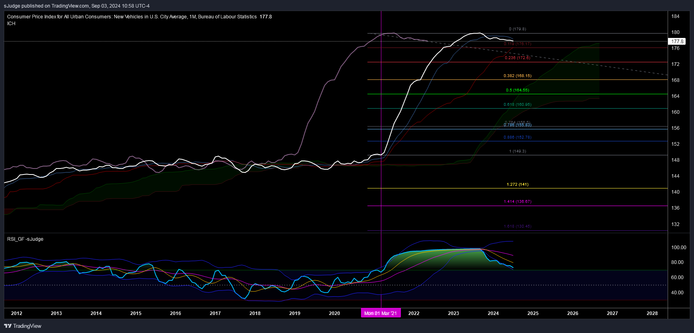The height and width of the screenshot is (333, 694).
Task: Click the 2026 label on time axis
Action: pos(573,313)
